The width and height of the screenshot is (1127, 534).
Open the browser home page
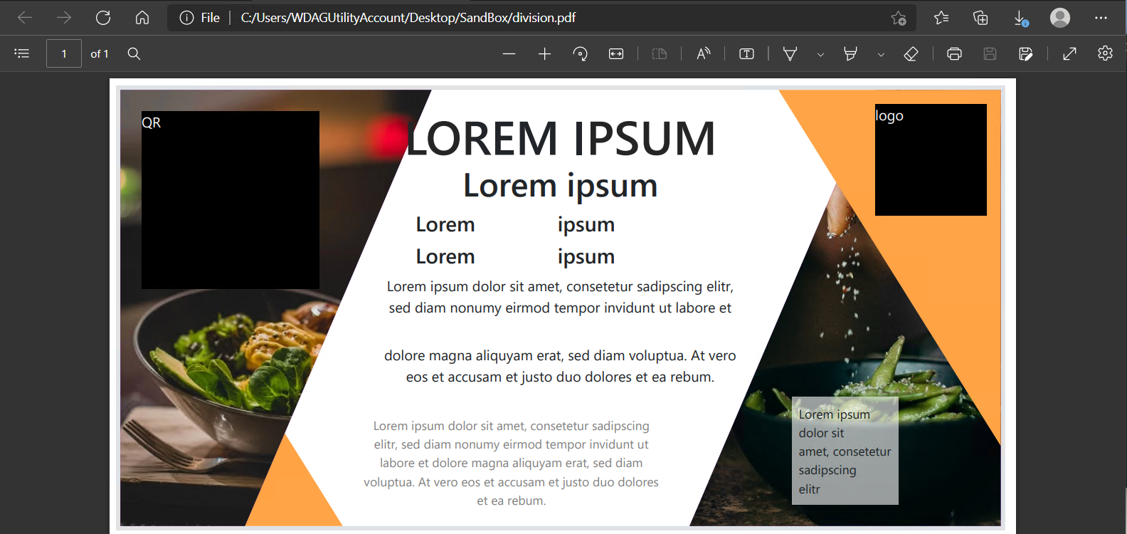[142, 18]
